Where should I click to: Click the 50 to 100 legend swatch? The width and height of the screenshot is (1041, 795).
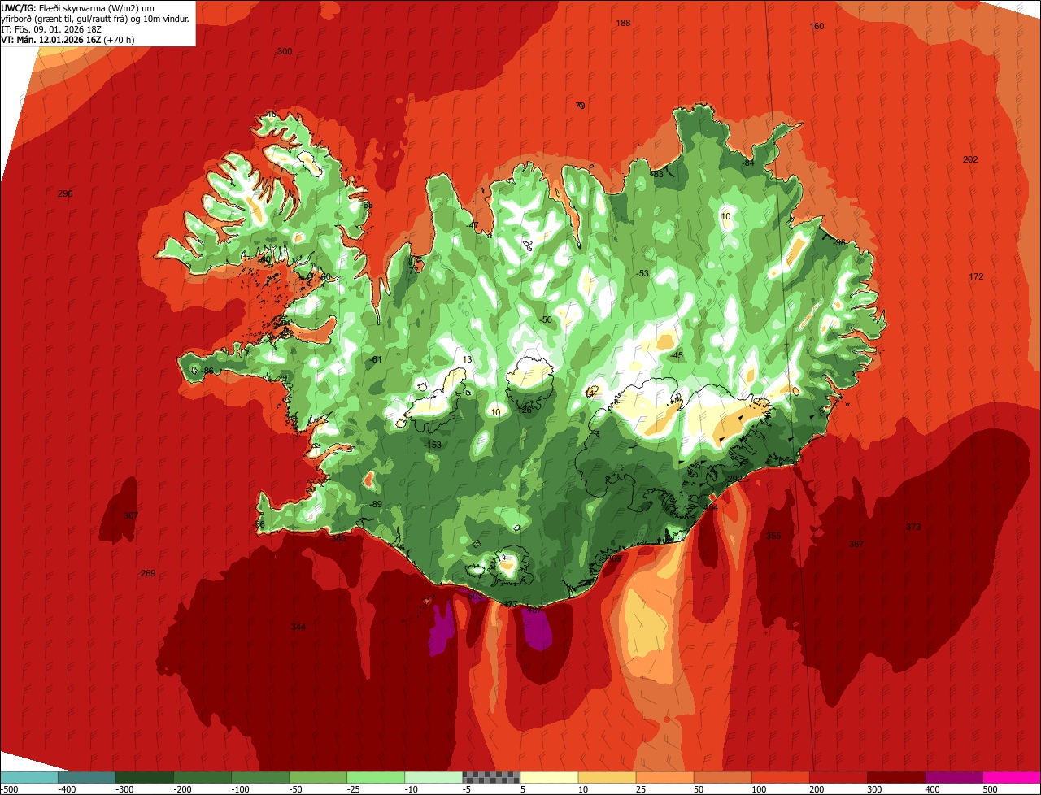[x=721, y=777]
